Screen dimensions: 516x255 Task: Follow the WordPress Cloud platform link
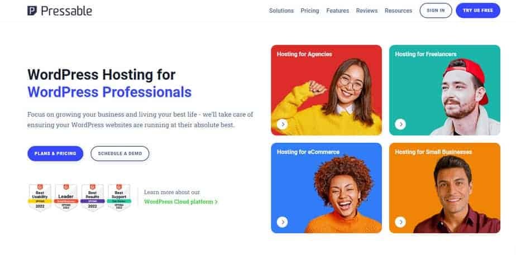[x=181, y=201]
